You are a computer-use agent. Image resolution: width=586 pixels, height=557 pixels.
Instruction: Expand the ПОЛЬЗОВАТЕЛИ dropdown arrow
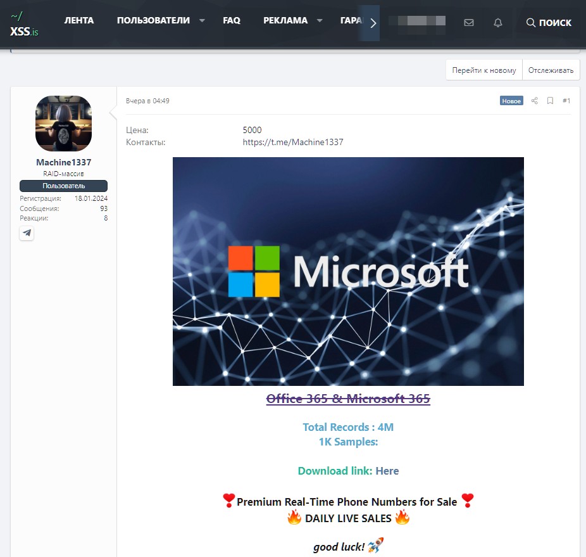(x=202, y=21)
